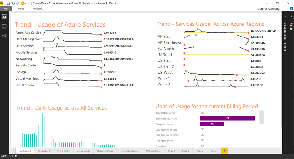Switch to the Meter Rates page tab
Image resolution: width=294 pixels, height=159 pixels.
pos(63,151)
